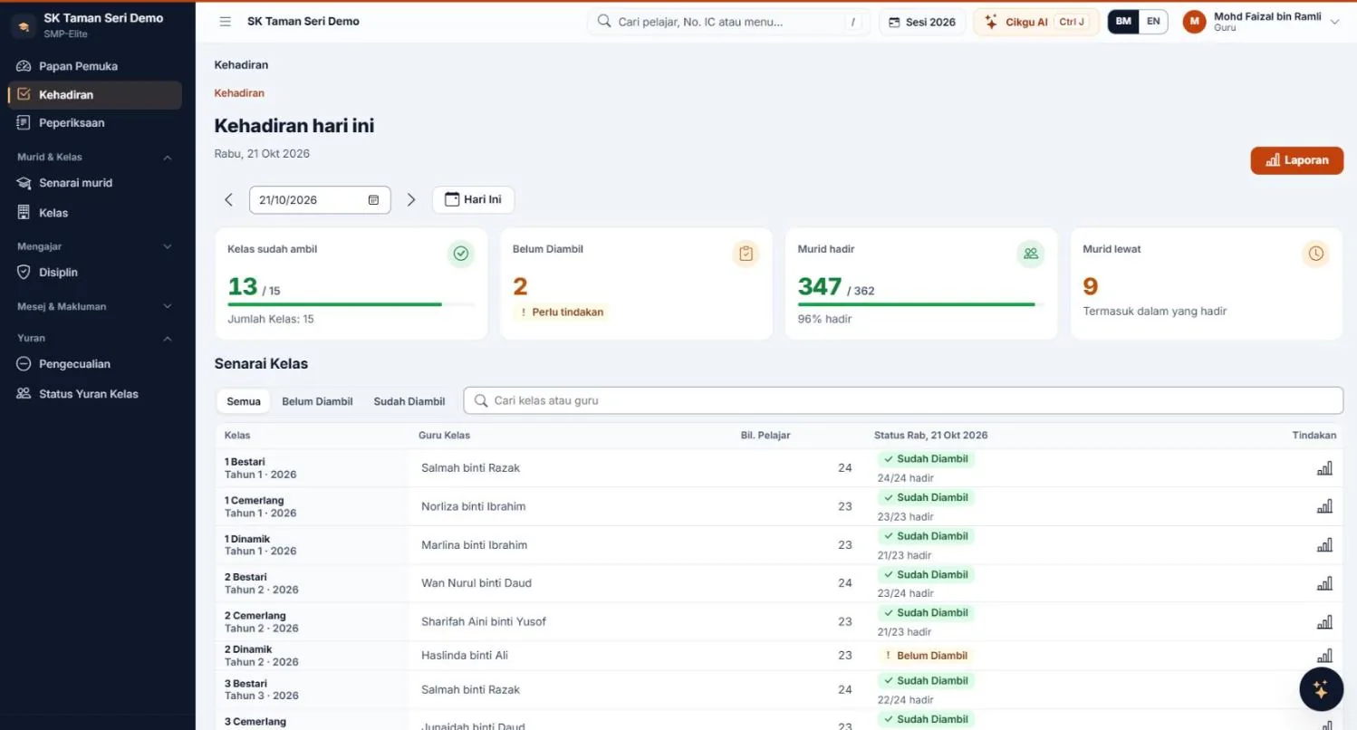1357x730 pixels.
Task: Go to next date with right arrow
Action: click(x=411, y=200)
